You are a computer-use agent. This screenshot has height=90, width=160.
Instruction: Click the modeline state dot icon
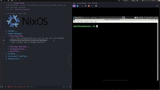[2, 87]
